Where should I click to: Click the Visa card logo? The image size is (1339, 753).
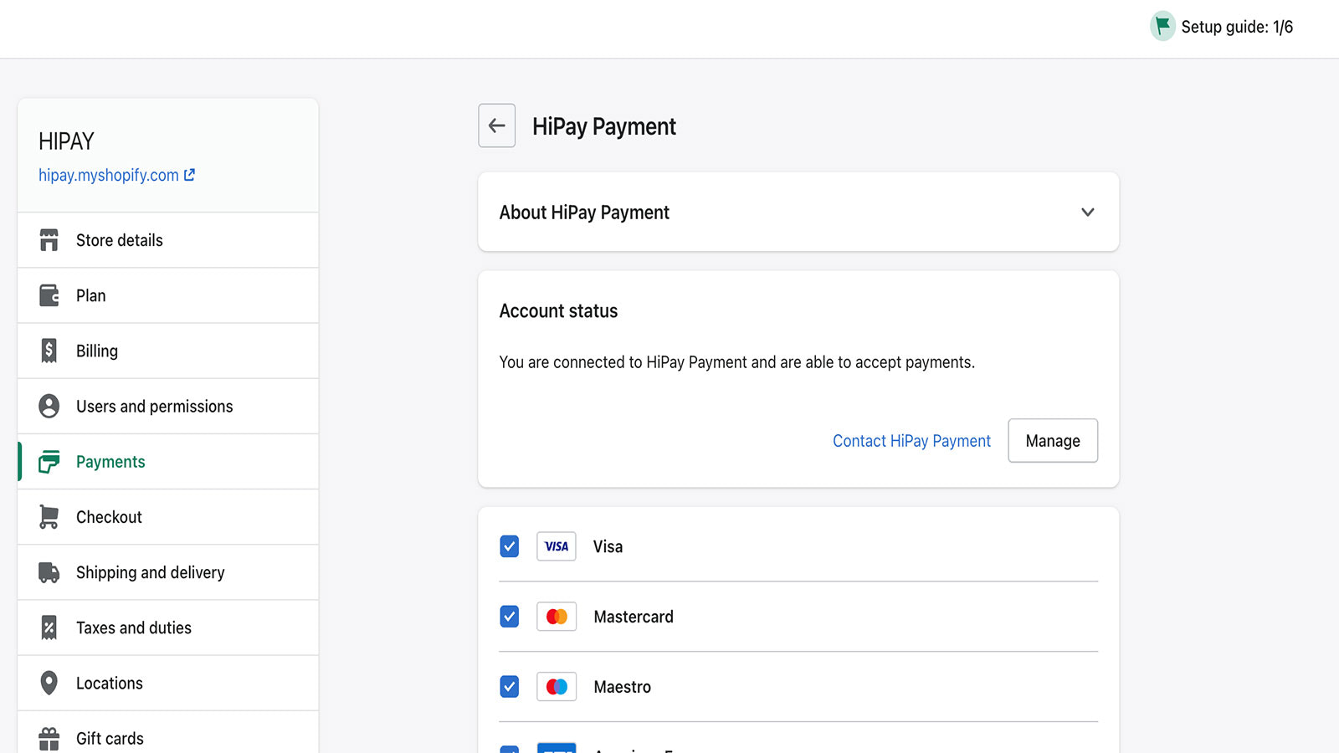pos(557,546)
